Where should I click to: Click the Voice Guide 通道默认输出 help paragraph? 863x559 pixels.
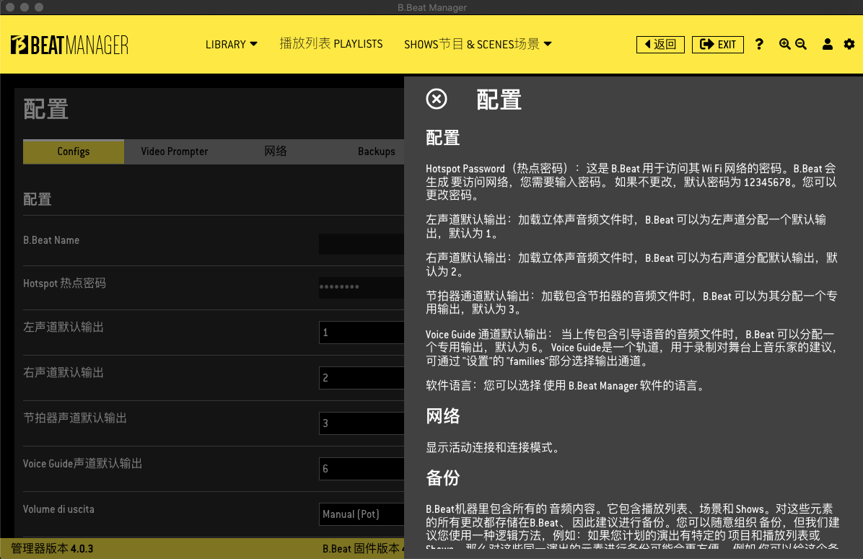pyautogui.click(x=632, y=347)
